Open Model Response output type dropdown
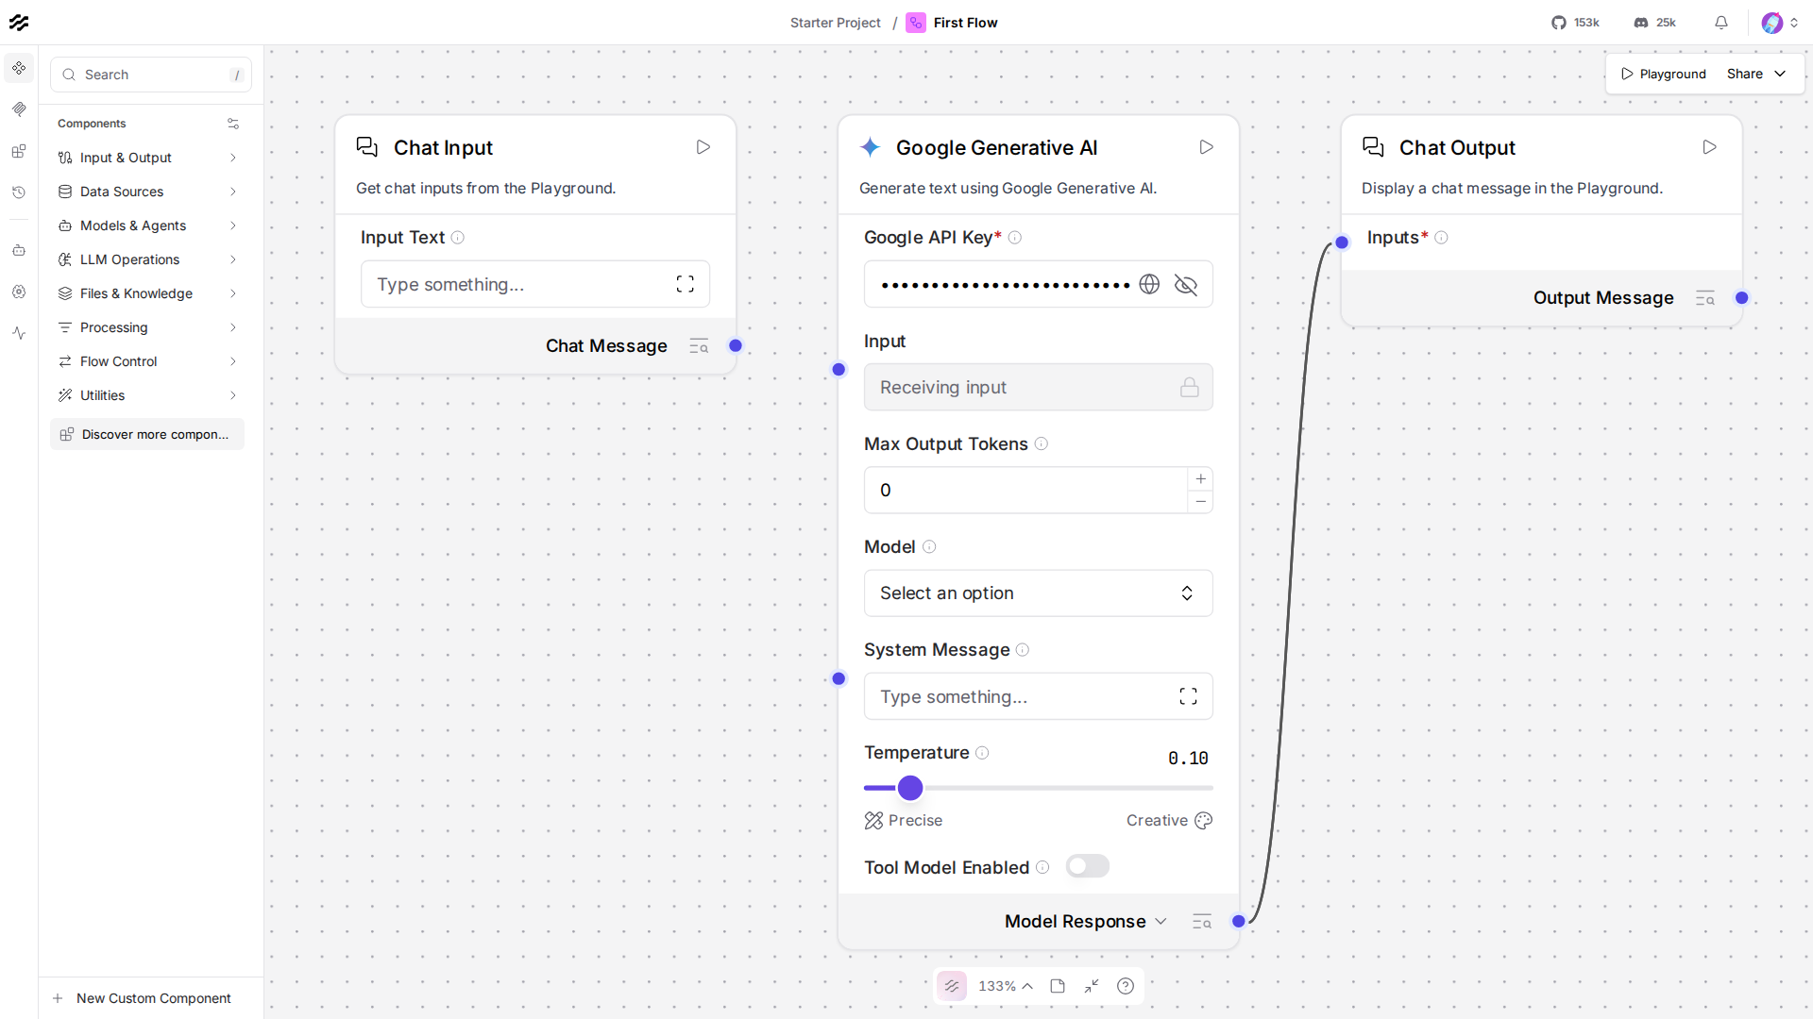The height and width of the screenshot is (1019, 1813). pyautogui.click(x=1161, y=922)
